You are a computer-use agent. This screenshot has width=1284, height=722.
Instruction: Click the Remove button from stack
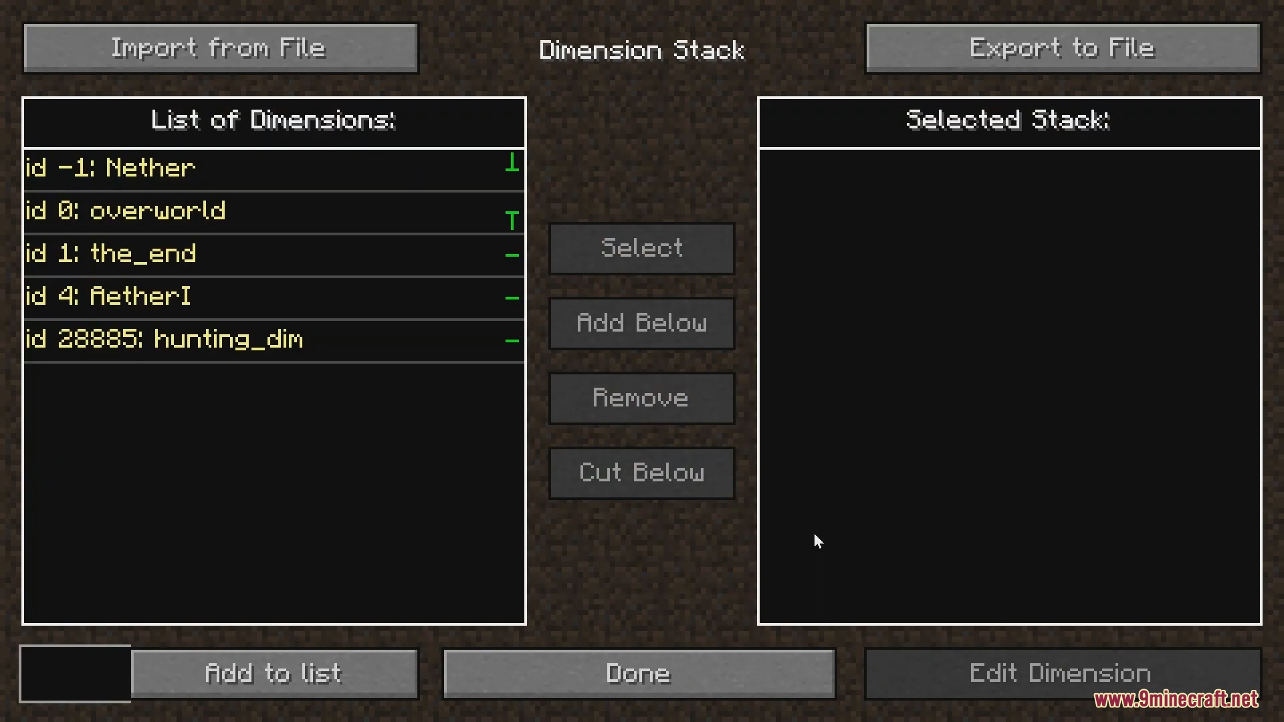(x=641, y=398)
